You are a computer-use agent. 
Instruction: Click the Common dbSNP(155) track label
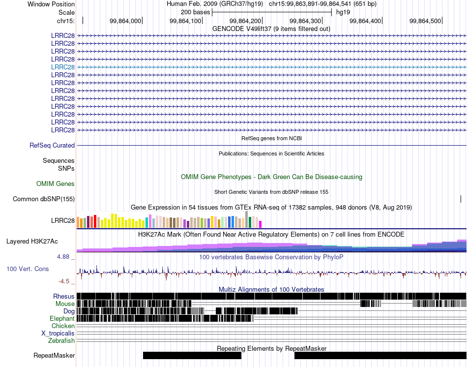point(44,199)
